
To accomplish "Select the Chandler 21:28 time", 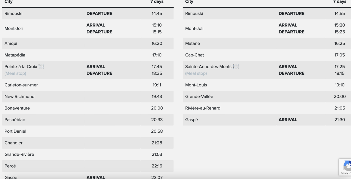I will click(x=157, y=143).
